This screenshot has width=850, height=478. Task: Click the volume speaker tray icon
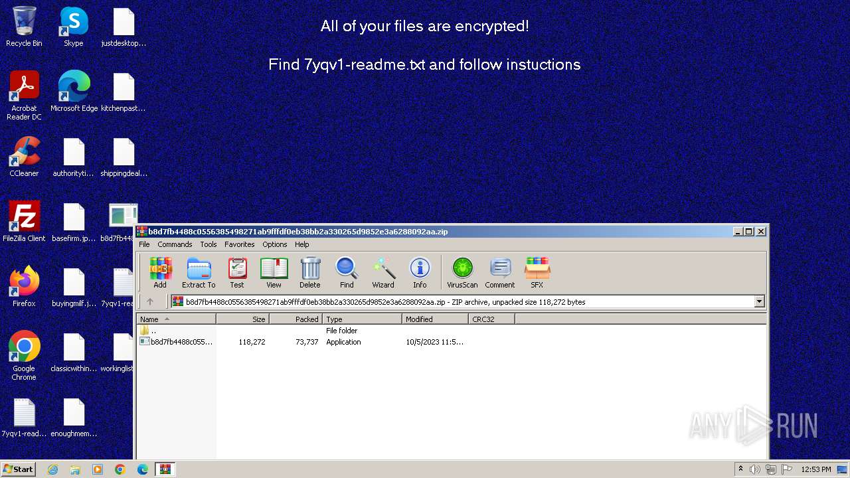[755, 469]
